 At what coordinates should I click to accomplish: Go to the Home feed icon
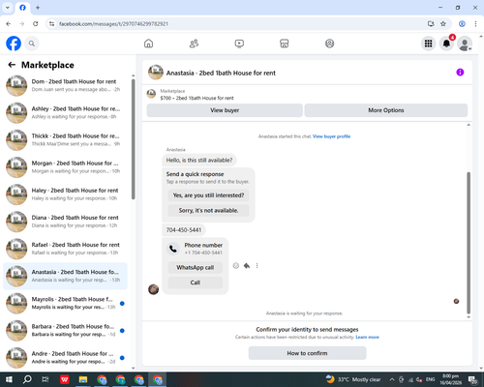[x=148, y=44]
